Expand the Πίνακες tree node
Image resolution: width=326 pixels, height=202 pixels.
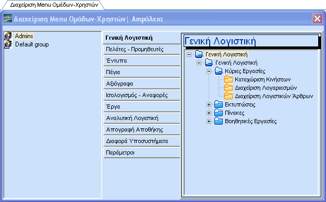(x=209, y=113)
